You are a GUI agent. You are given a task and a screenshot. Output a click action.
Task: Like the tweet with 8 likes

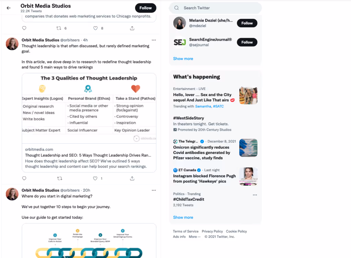pos(95,28)
